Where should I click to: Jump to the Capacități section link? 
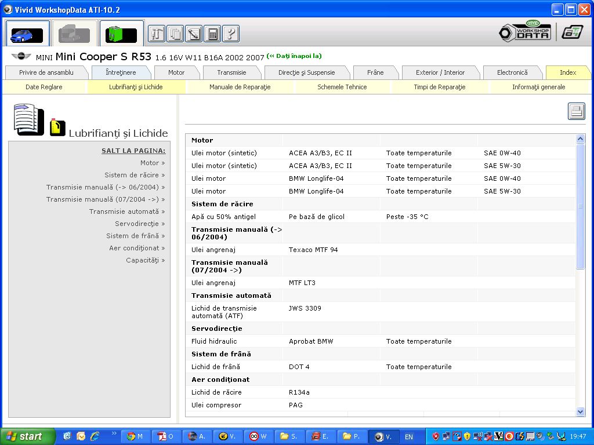pyautogui.click(x=145, y=260)
